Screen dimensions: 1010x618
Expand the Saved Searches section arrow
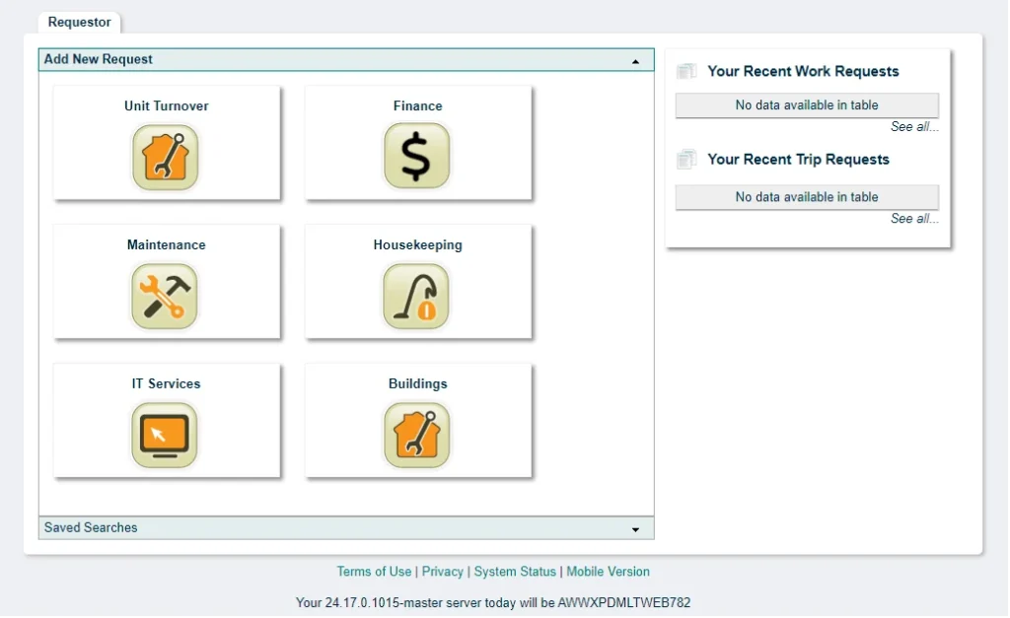click(636, 529)
